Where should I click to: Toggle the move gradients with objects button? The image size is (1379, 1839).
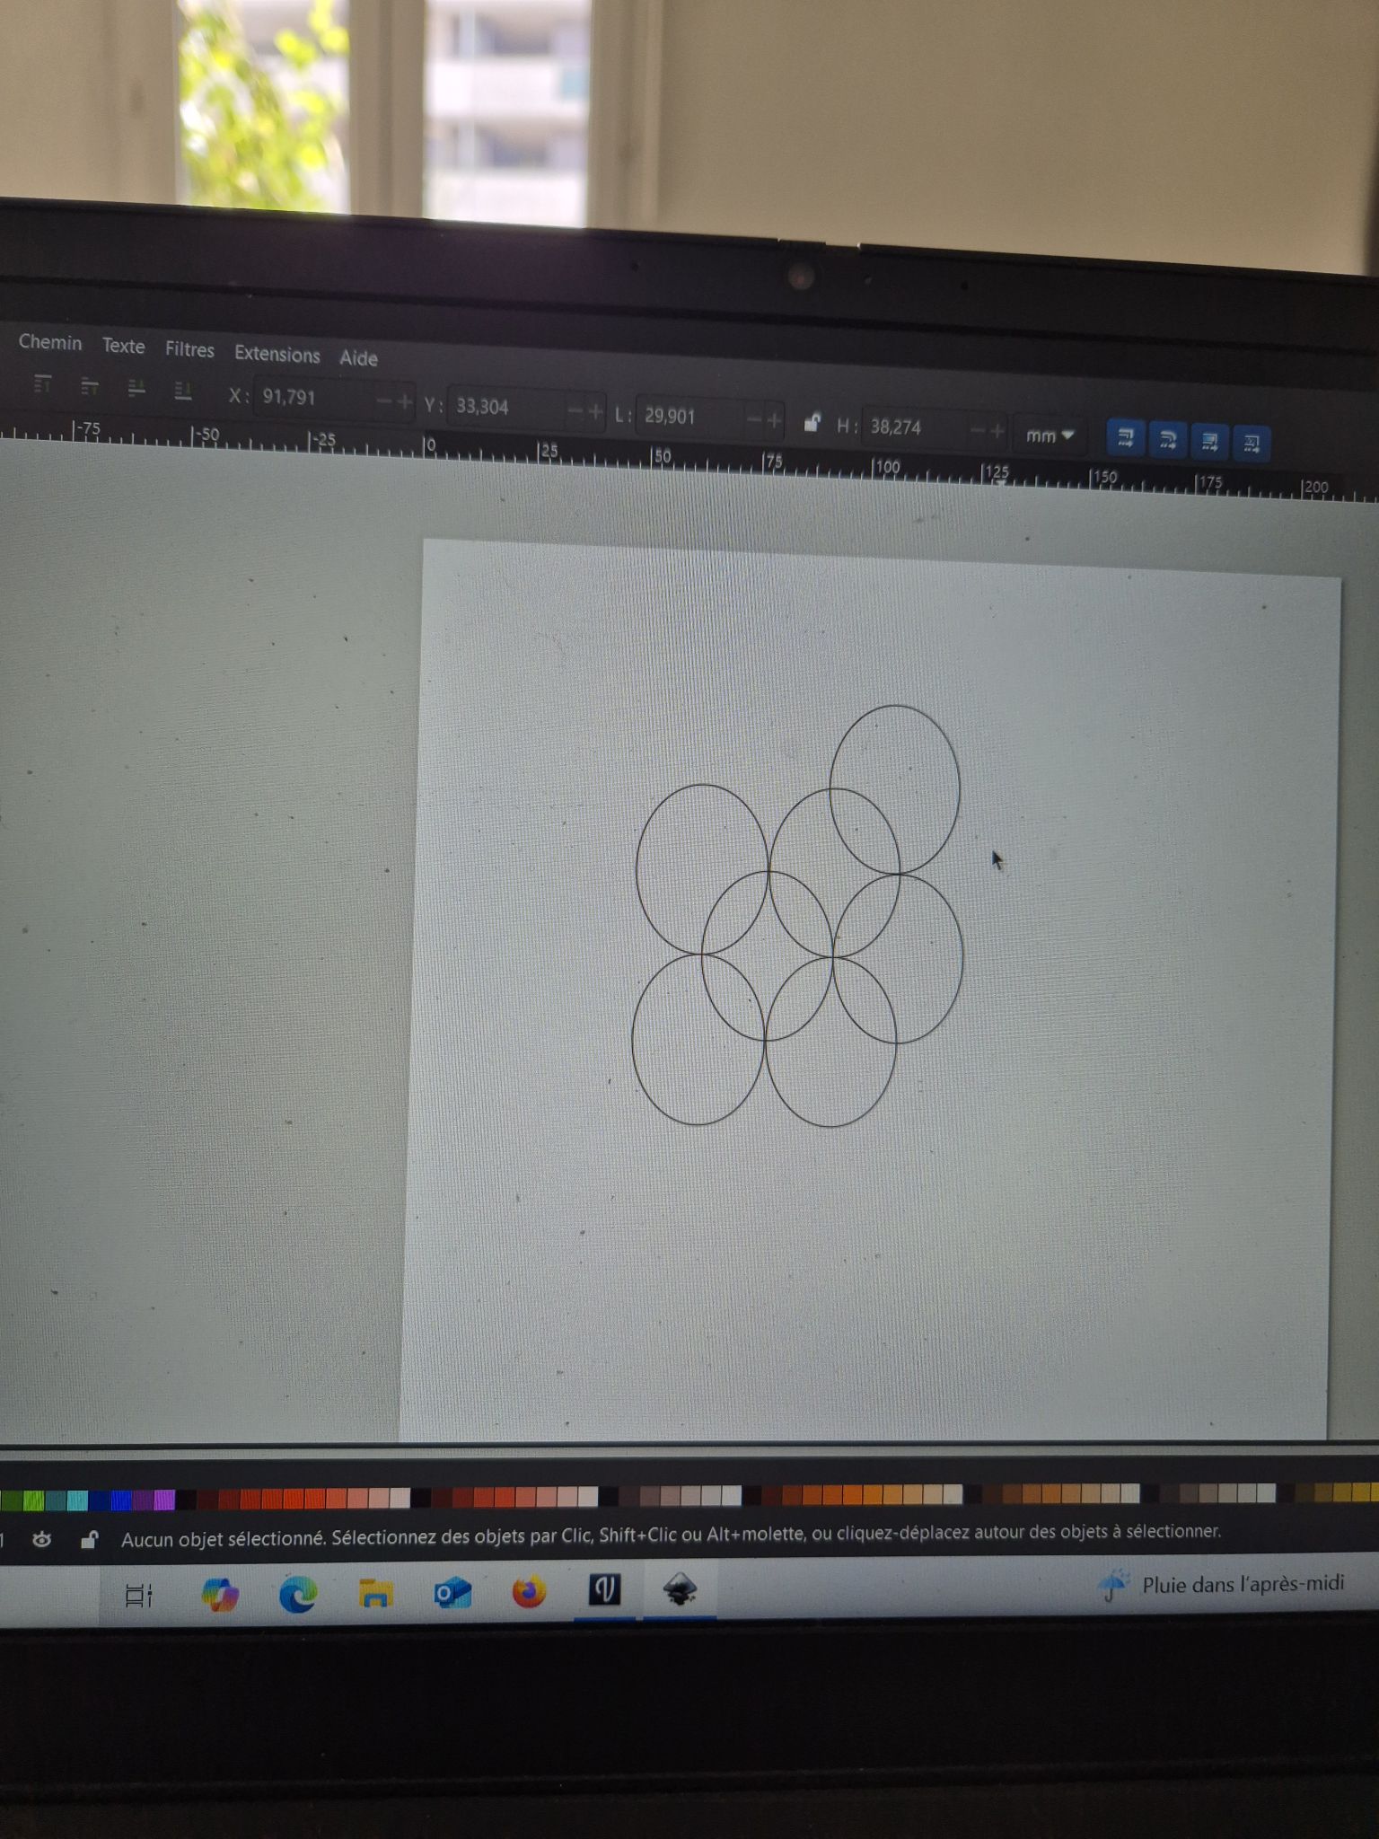pyautogui.click(x=1210, y=441)
